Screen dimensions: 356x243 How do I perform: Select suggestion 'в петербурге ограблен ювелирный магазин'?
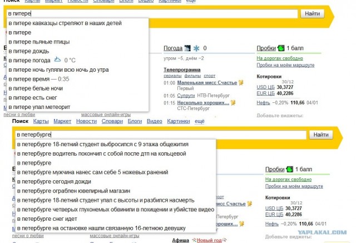point(116,191)
